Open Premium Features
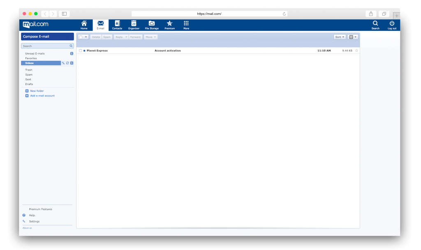This screenshot has width=421, height=250. tap(41, 209)
